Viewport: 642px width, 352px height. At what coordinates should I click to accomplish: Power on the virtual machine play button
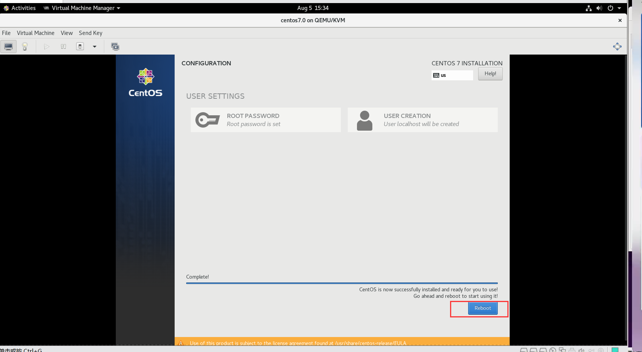pos(47,46)
